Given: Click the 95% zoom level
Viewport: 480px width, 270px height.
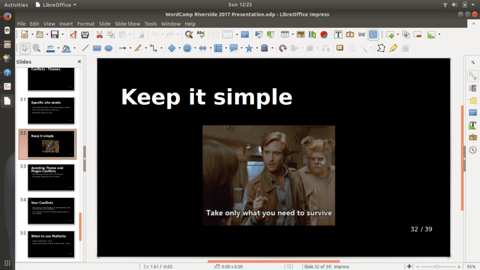Looking at the screenshot, I should tap(471, 267).
